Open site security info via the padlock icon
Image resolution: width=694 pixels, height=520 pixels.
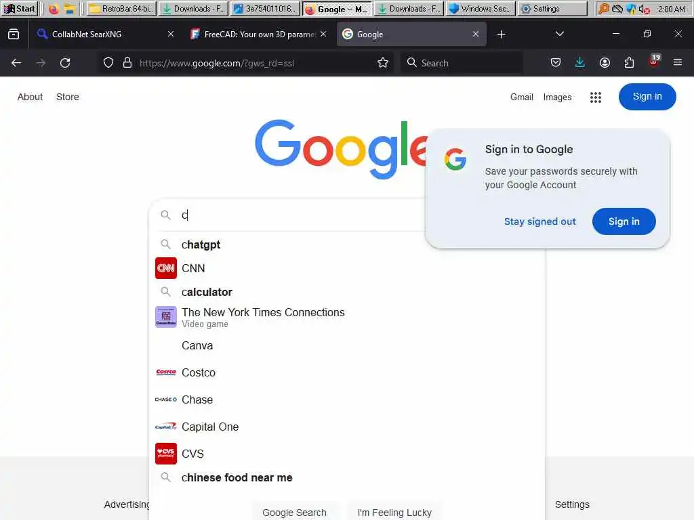(127, 63)
